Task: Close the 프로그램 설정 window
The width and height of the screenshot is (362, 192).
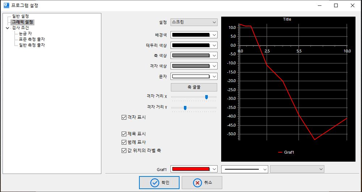Action: 353,5
